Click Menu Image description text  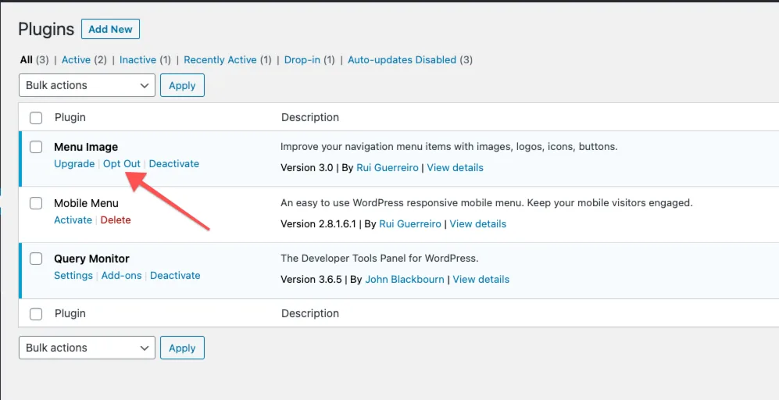[x=449, y=147]
